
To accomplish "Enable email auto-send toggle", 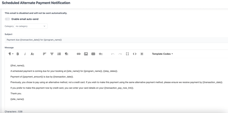I will click(7, 19).
